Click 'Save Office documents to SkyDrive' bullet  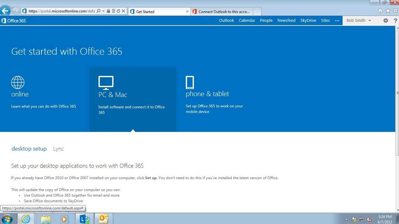53,201
